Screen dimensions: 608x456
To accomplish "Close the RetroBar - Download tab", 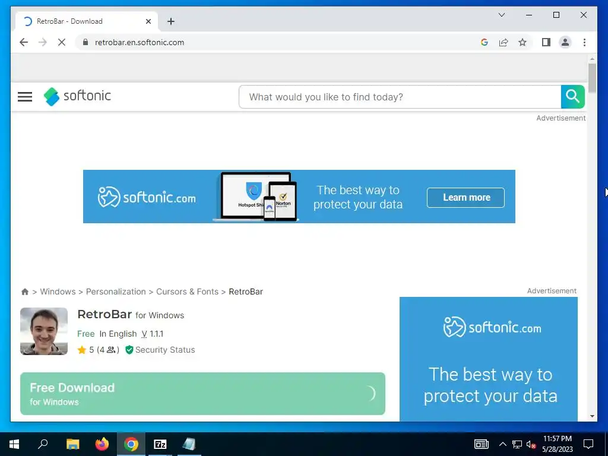I will [x=148, y=21].
